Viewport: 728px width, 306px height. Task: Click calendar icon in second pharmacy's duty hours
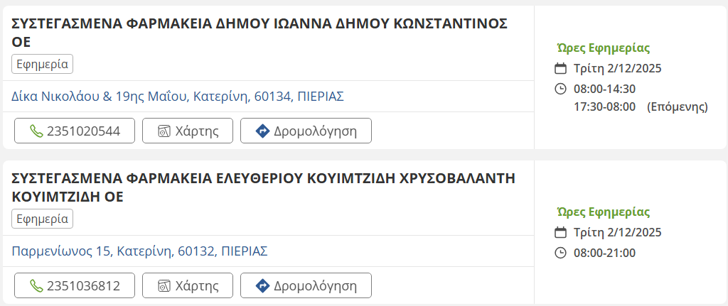pyautogui.click(x=560, y=232)
